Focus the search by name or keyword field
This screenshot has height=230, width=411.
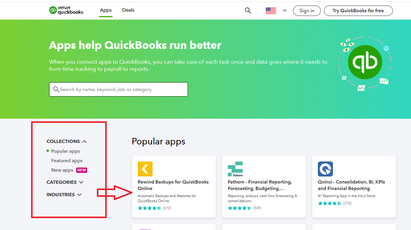tap(118, 89)
